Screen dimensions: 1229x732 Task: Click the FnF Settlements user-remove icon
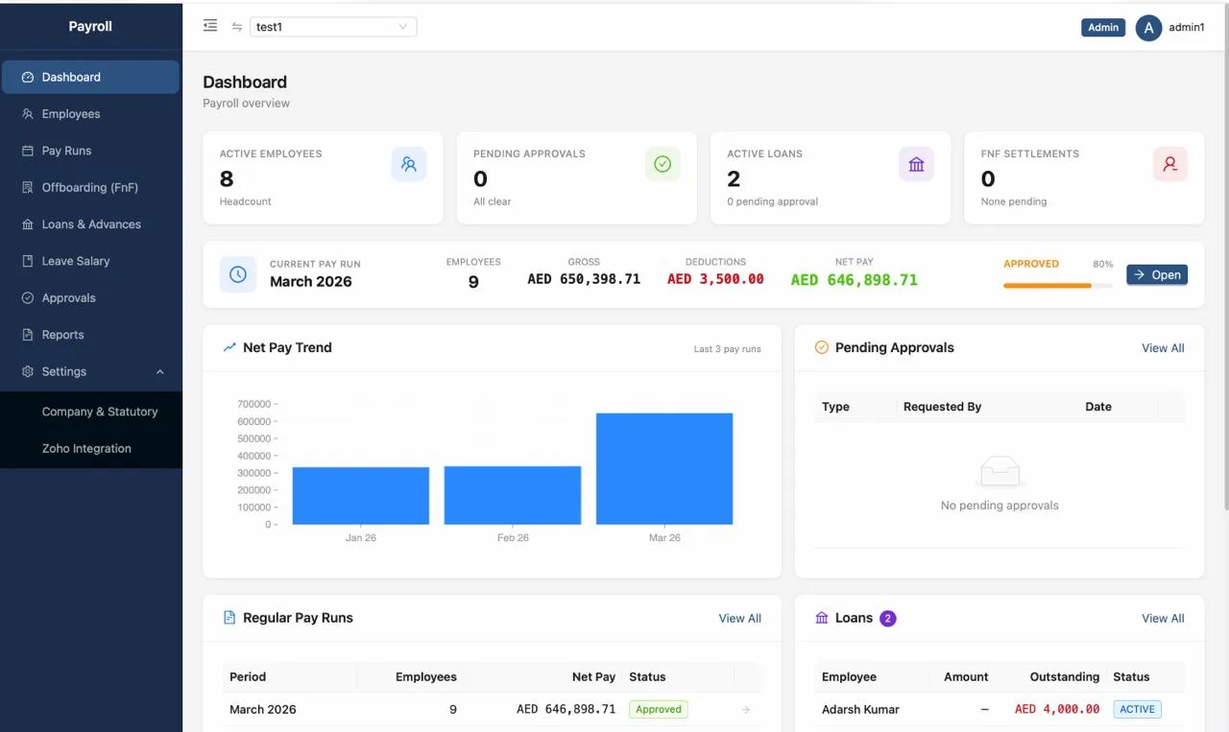1169,164
